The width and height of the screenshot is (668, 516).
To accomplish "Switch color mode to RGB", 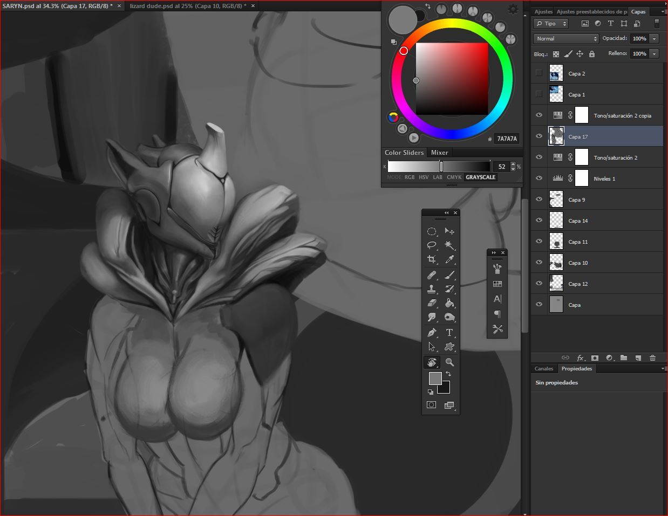I will click(x=410, y=177).
